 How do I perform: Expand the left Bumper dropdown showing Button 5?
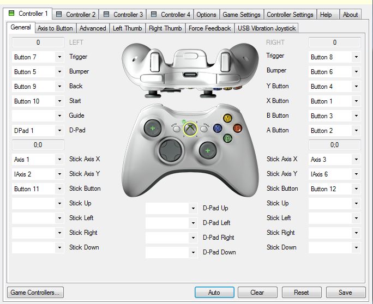(38, 72)
